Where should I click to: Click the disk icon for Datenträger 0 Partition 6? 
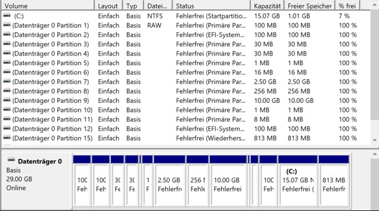pos(7,72)
